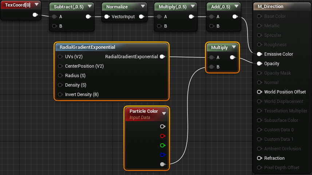Click input pin B on Multiply(,0.5) node
This screenshot has height=175, width=312.
tap(159, 26)
